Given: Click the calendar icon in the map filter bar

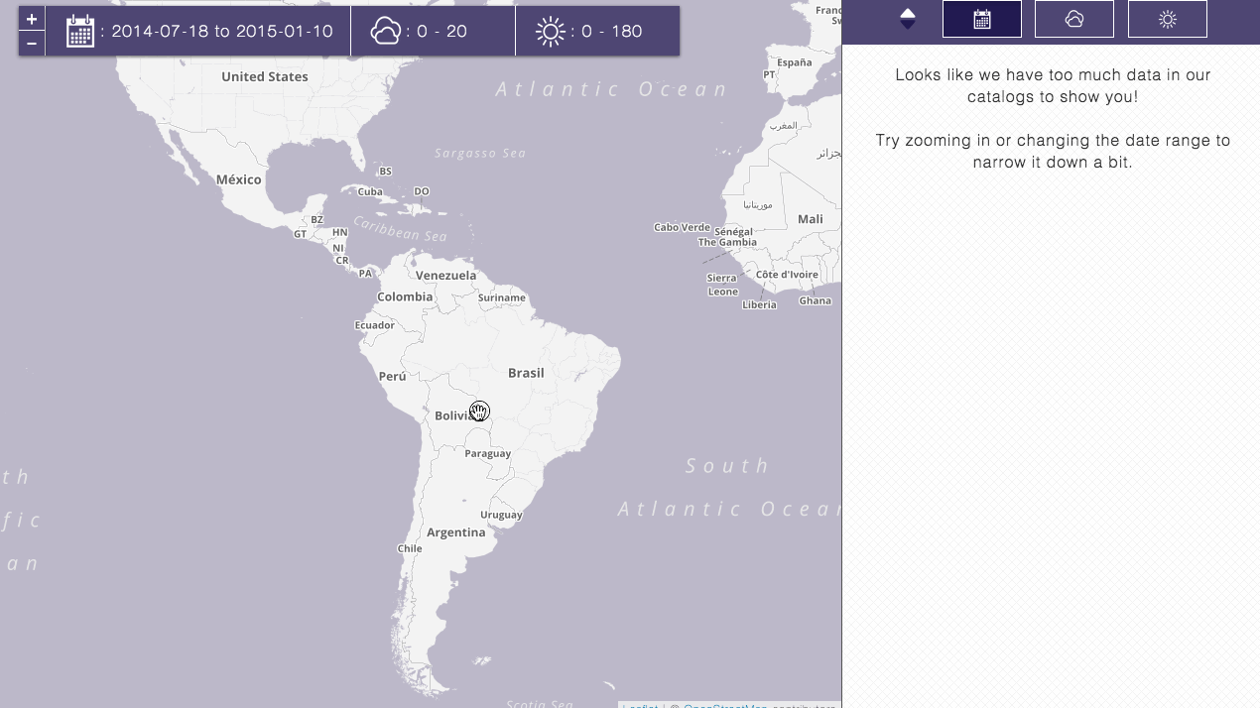Looking at the screenshot, I should click(x=80, y=32).
